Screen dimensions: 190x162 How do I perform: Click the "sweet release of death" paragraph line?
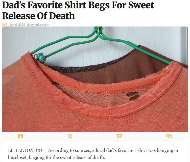(56, 157)
